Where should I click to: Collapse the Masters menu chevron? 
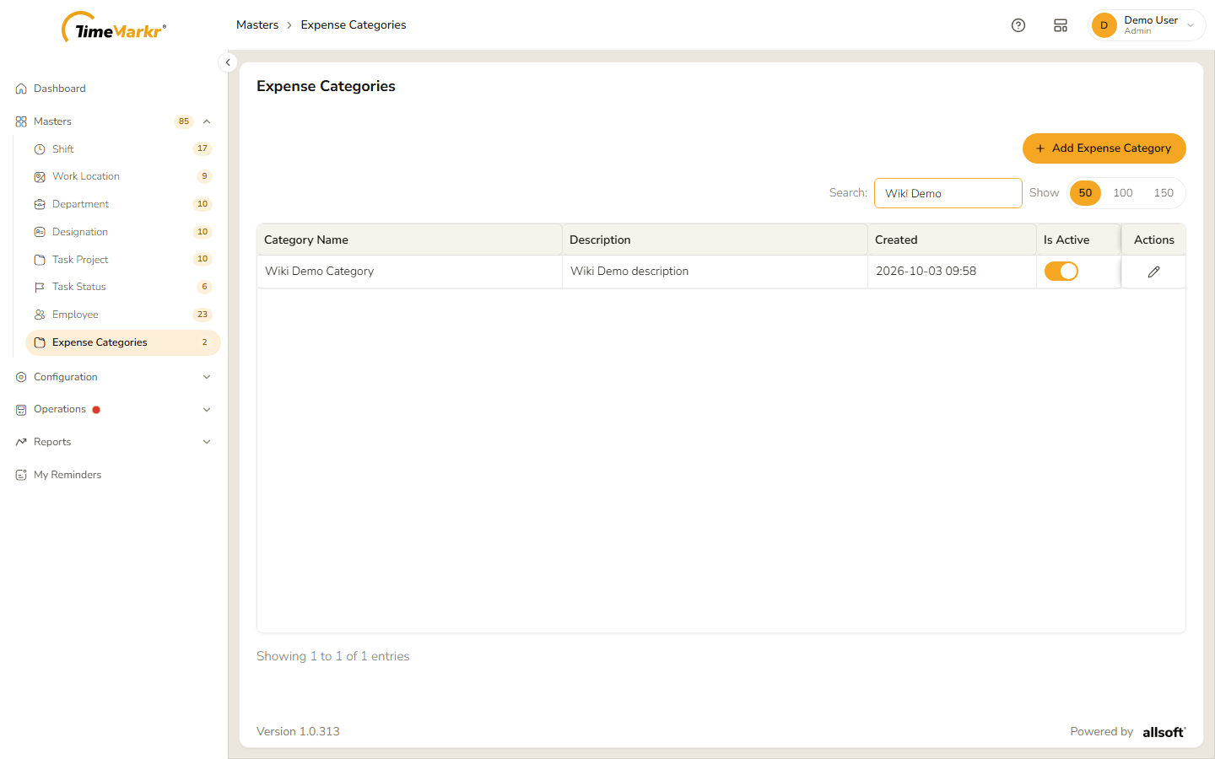207,121
